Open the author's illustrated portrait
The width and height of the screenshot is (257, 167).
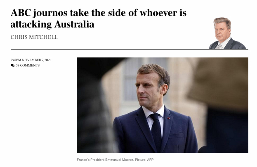pos(228,33)
